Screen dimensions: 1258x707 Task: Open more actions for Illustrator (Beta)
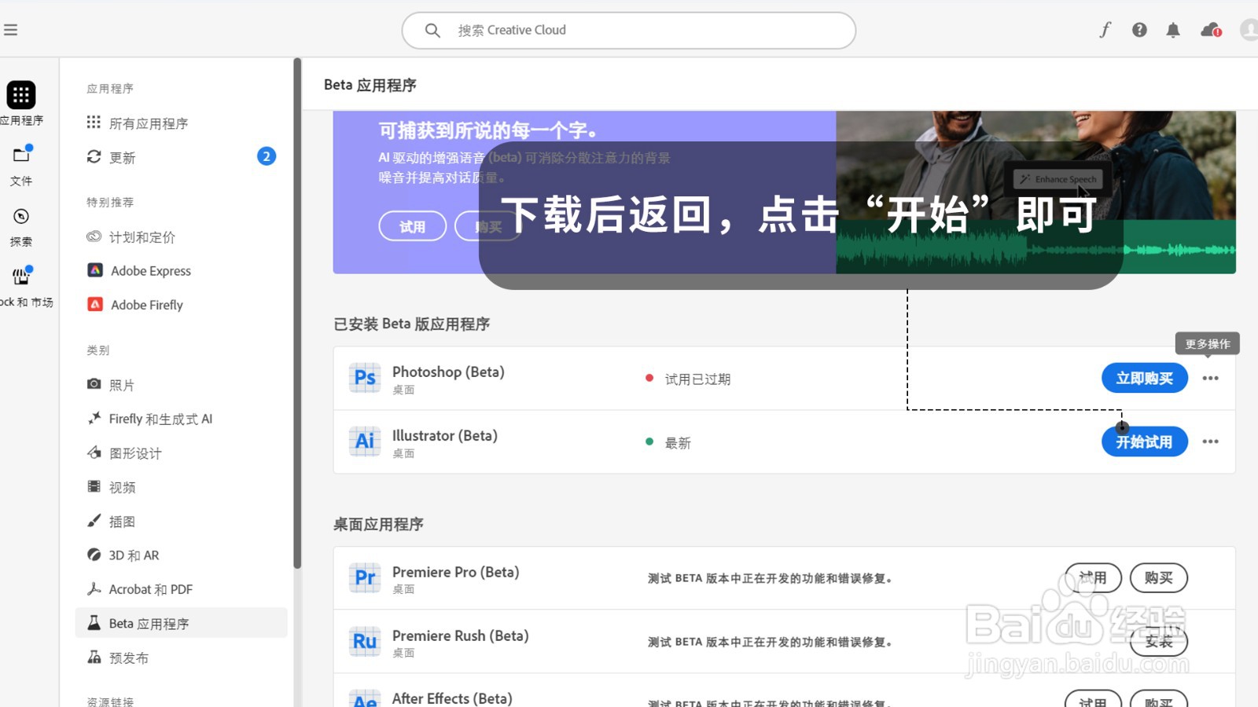(1210, 441)
